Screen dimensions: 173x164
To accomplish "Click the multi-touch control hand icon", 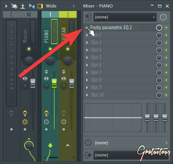I will [14, 6].
